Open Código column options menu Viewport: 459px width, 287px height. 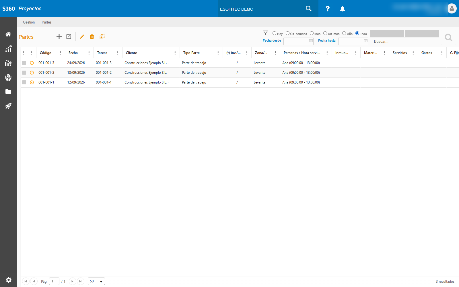pyautogui.click(x=60, y=53)
